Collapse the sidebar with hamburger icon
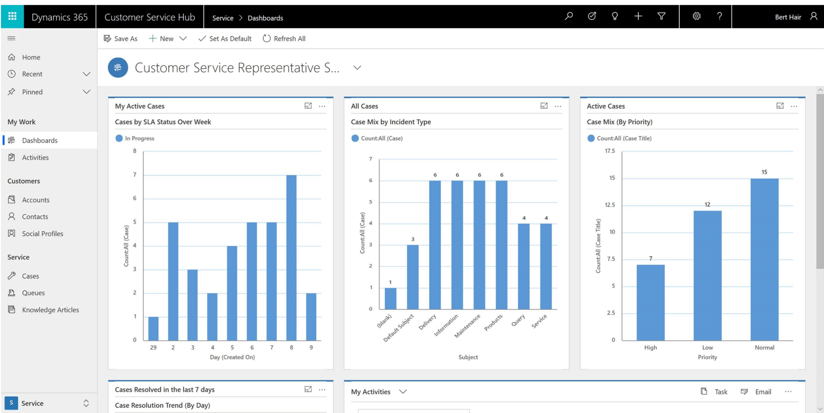 [x=11, y=38]
